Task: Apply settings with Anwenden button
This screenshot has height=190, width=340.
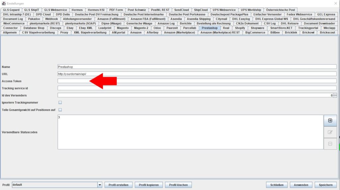Action: 301,185
